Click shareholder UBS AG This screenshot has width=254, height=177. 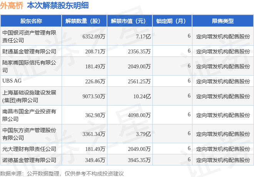point(12,81)
